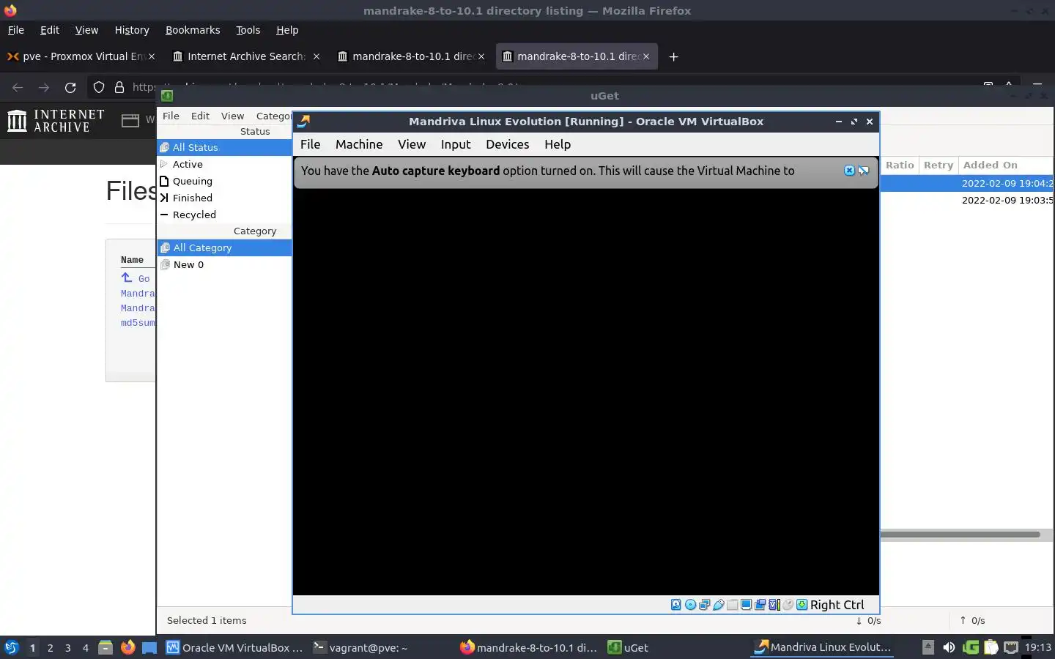Click the notification 'do not show again' icon

pos(864,171)
